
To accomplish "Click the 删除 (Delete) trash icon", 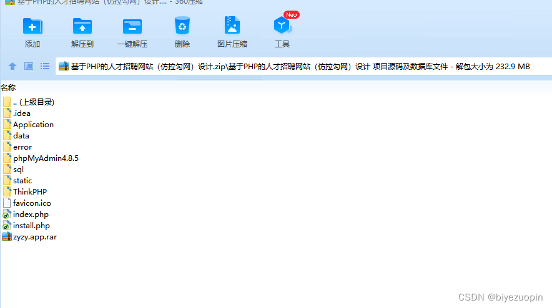I will (182, 26).
